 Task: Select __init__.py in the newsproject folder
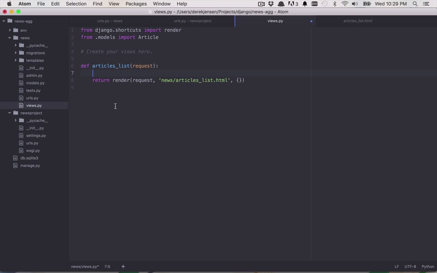(x=35, y=128)
